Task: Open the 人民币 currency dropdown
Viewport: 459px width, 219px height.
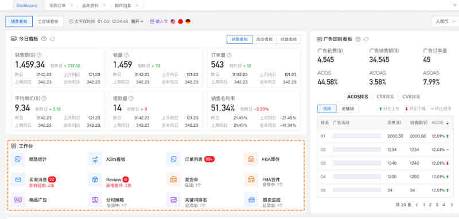Action: pyautogui.click(x=445, y=22)
